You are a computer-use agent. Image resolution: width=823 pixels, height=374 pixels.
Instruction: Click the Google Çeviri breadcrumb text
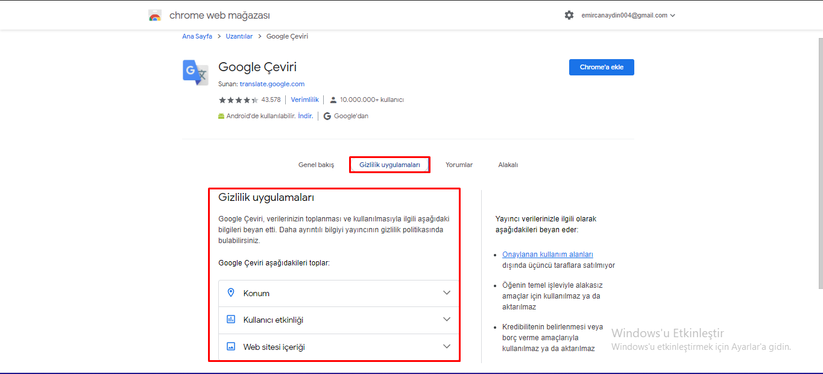pos(287,36)
